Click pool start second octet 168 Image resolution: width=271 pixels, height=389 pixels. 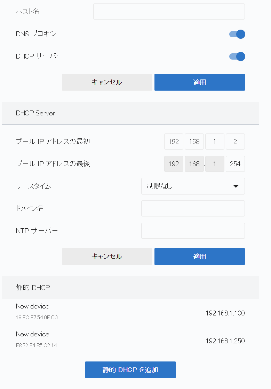click(194, 142)
